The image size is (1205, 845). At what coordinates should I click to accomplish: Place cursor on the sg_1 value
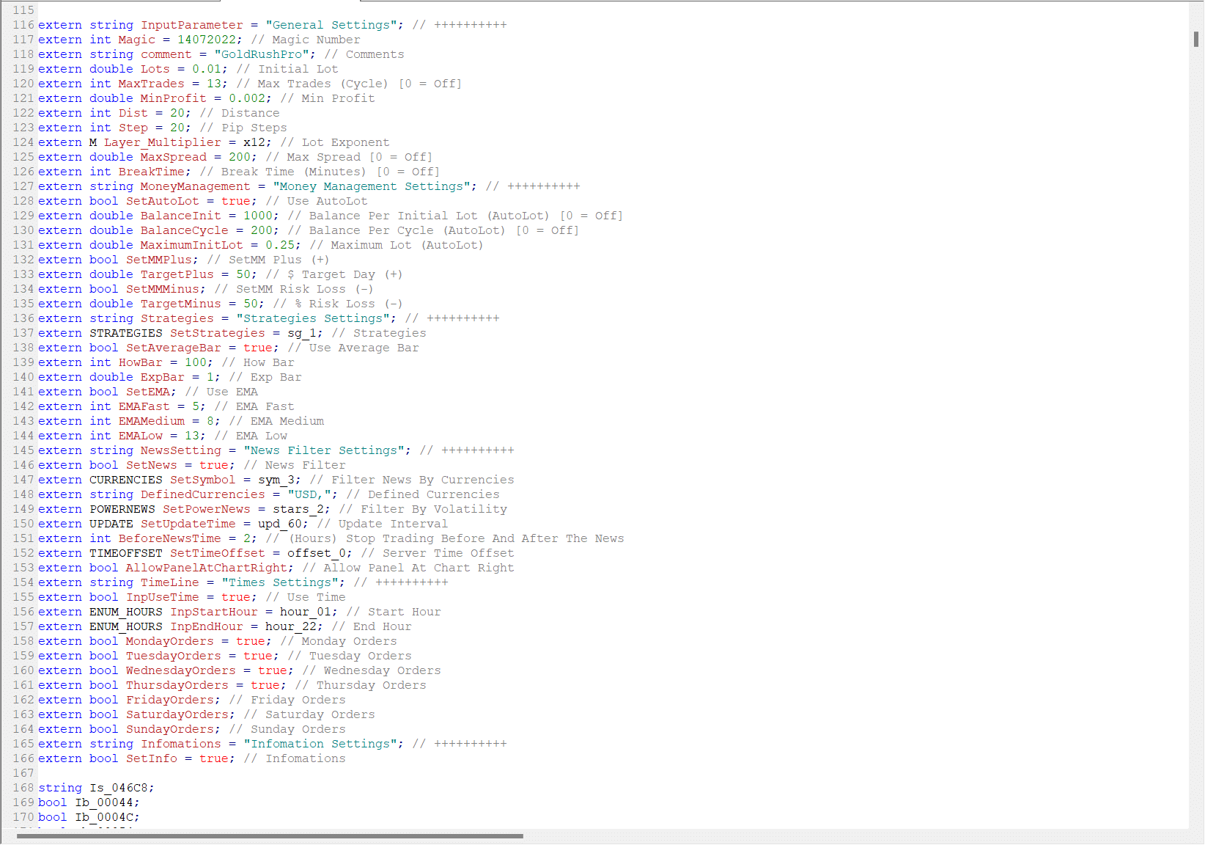[301, 333]
